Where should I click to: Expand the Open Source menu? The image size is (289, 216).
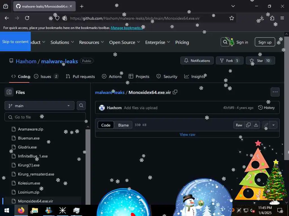pos(124,42)
